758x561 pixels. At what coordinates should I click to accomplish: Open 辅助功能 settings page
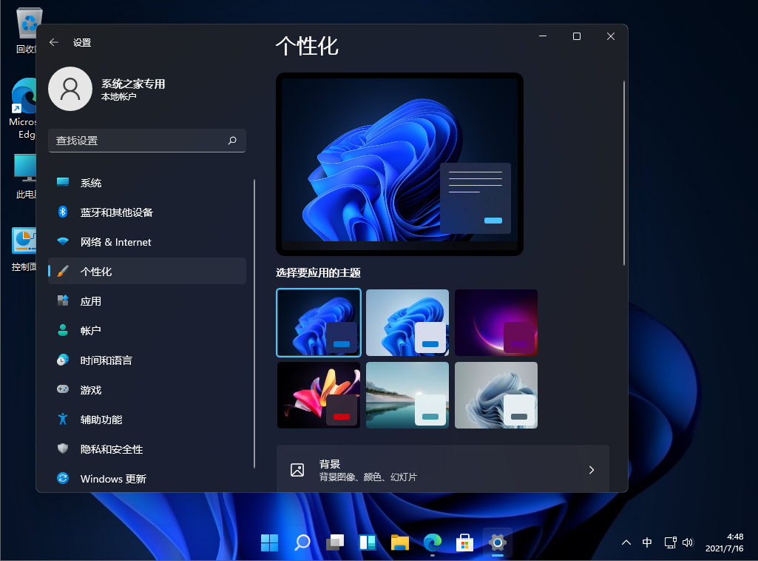click(x=101, y=420)
